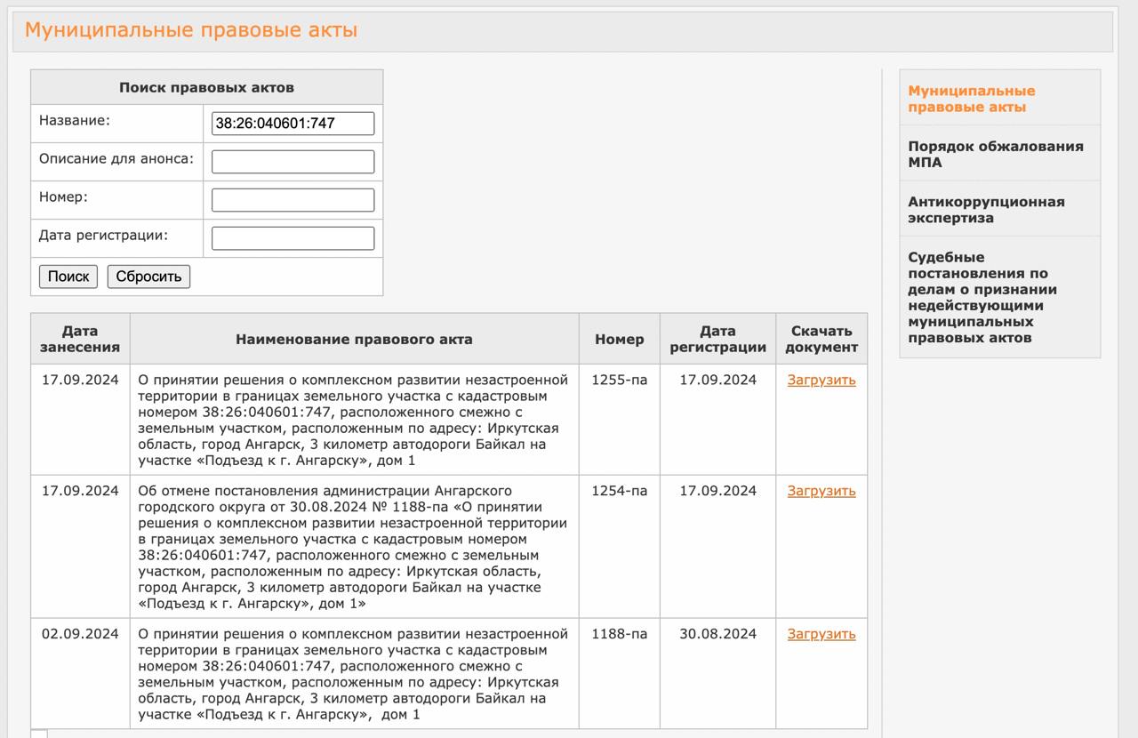Focus the Описание для анонса input

click(293, 162)
